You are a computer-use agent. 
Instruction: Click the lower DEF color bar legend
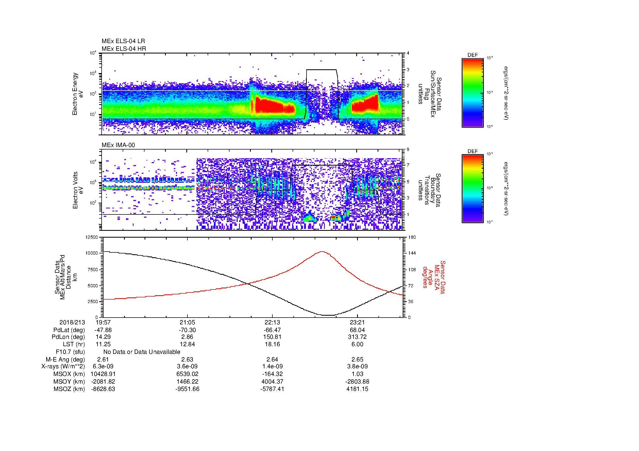coord(473,189)
